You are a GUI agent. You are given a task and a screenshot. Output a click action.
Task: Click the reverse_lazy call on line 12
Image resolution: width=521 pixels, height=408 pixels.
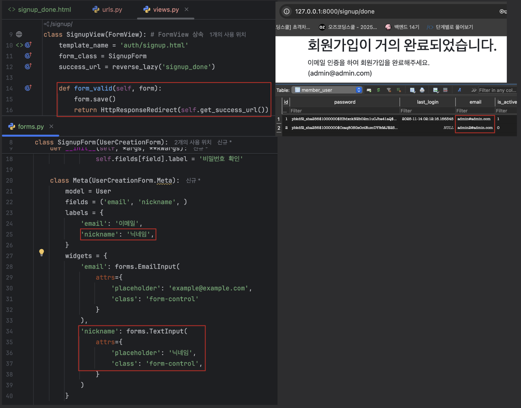163,67
